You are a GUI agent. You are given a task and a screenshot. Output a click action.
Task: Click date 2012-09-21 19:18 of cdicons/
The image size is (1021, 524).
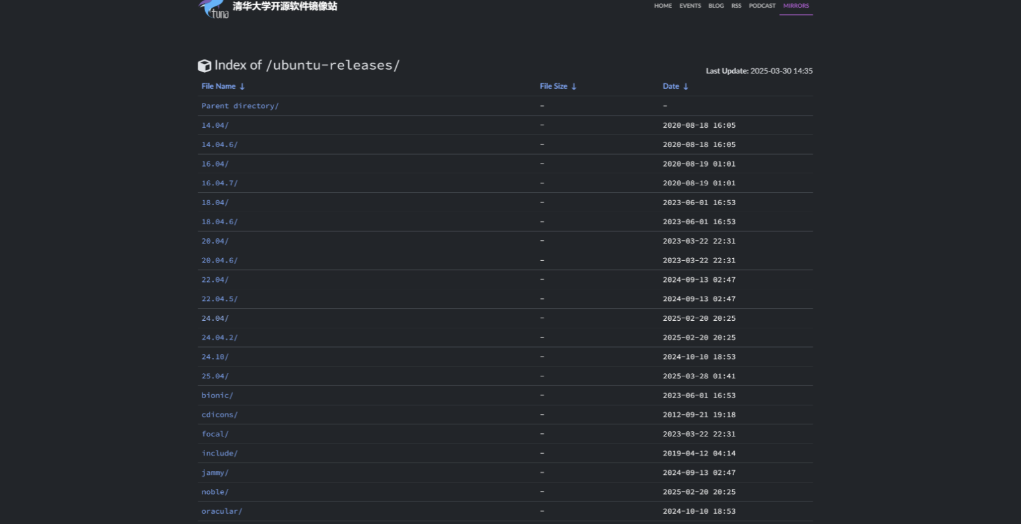coord(699,415)
